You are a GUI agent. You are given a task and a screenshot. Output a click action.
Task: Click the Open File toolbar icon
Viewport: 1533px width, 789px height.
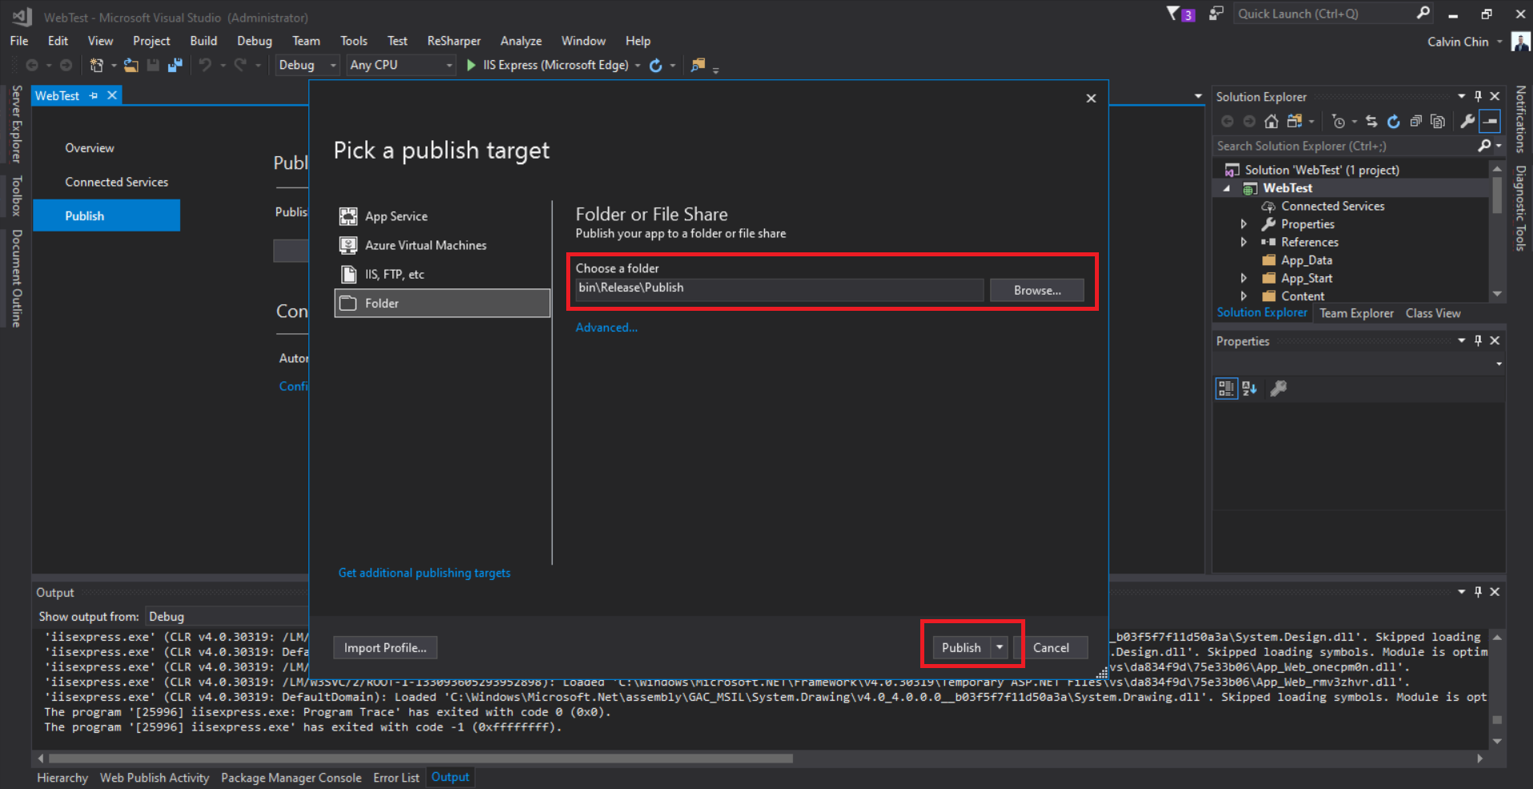[x=131, y=65]
